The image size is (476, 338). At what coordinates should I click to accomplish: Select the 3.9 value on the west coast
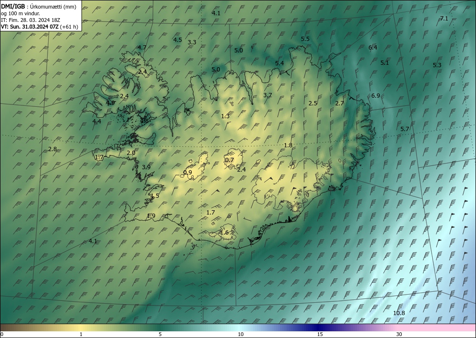tap(146, 167)
